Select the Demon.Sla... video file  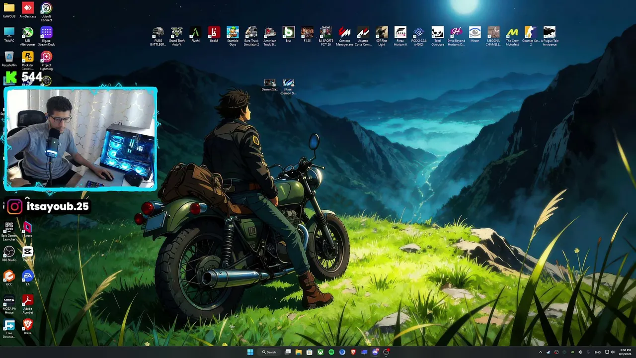[x=270, y=85]
